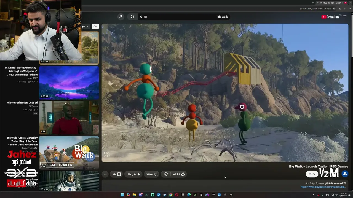Open the YouTube hamburger guide menu

tap(345, 17)
